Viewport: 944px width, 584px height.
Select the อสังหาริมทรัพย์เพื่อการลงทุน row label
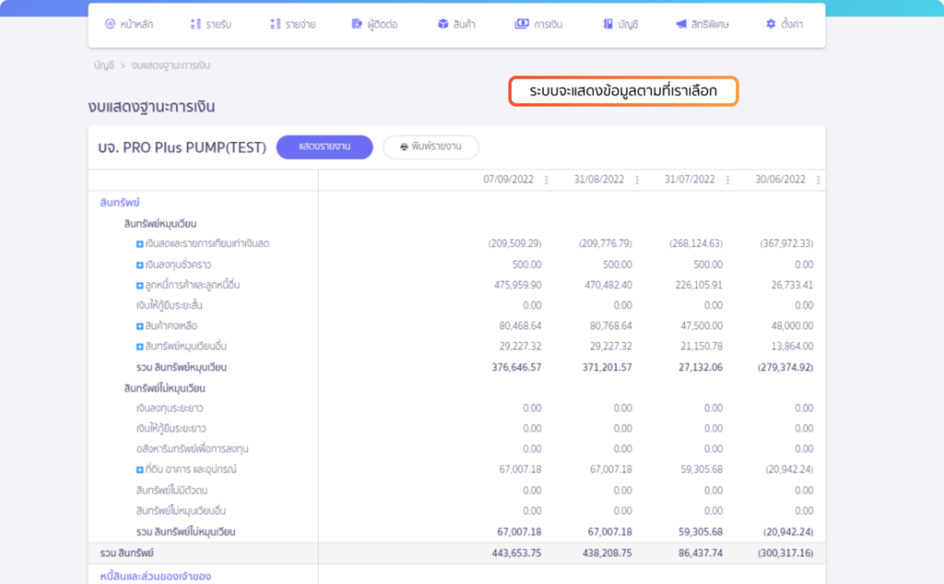(x=192, y=450)
